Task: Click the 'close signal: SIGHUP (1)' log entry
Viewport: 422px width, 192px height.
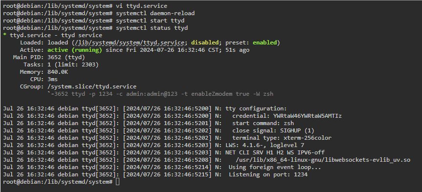Action: coord(273,131)
